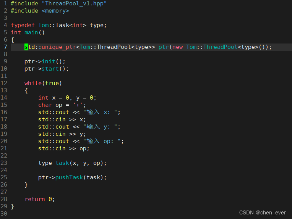Click the ptr(new ...) variable name on line 7
Screen dimensions: 292x219
164,47
